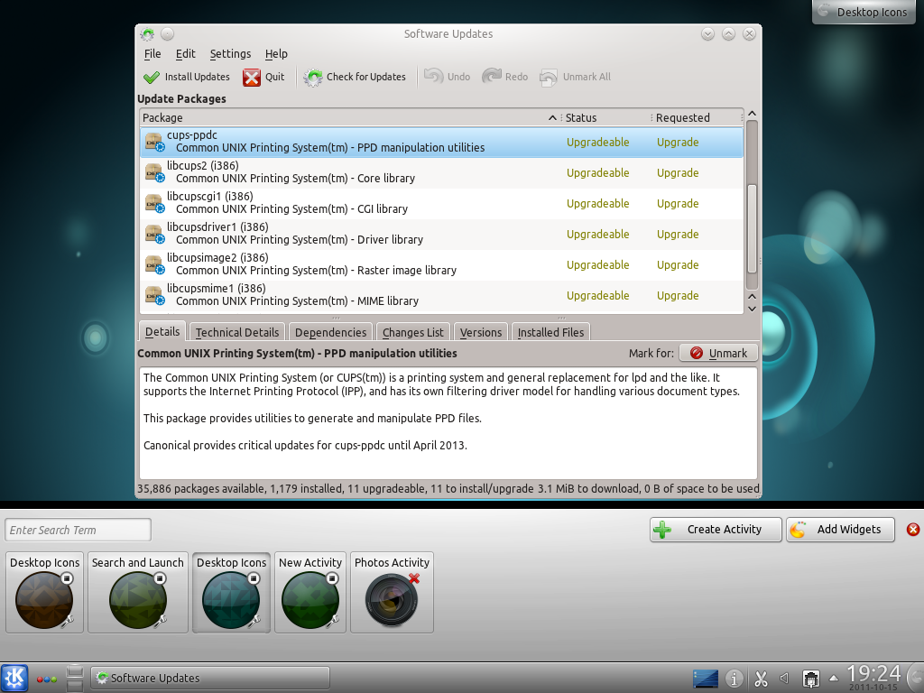Open the File menu

tap(152, 53)
